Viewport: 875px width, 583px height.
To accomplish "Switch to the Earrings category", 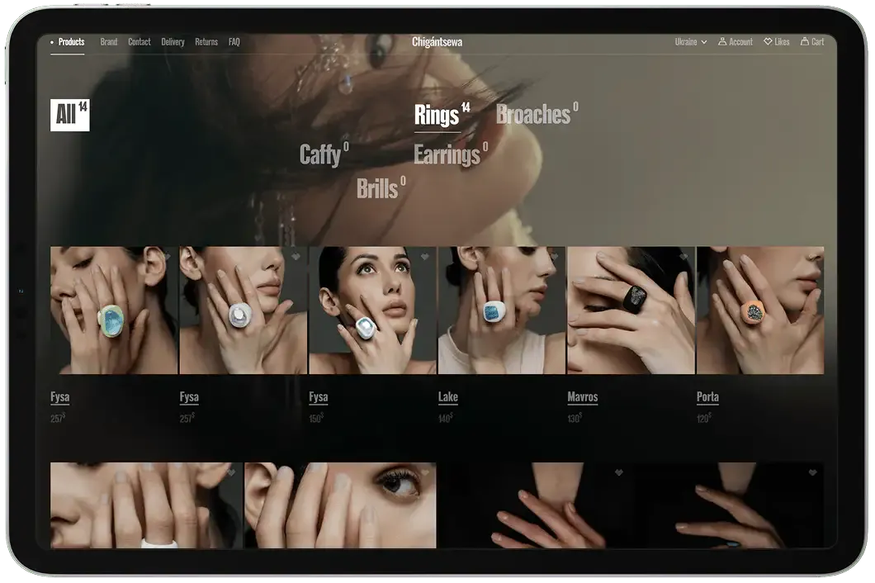I will tap(447, 155).
